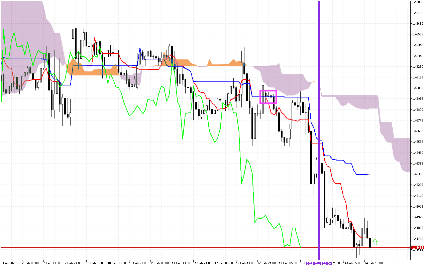Viewport: 428px width, 267px height.
Task: Click the 14 Feb 13:00 time axis label
Action: pos(373,263)
